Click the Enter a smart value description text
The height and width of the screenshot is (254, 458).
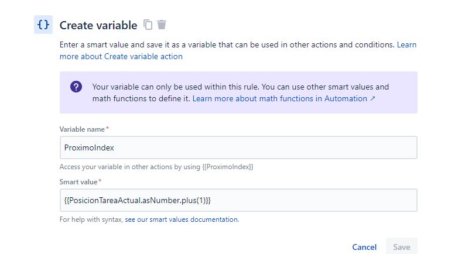coord(227,44)
